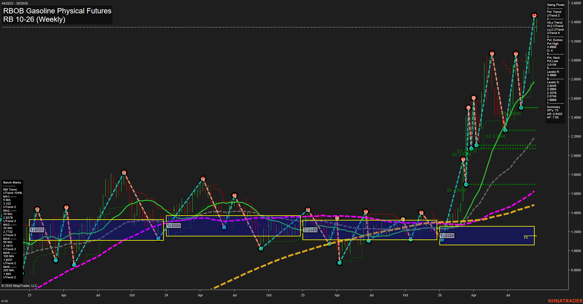Select Pvt Low 3.0116 in Swing Pivots
This screenshot has height=304, width=583.
click(x=553, y=63)
